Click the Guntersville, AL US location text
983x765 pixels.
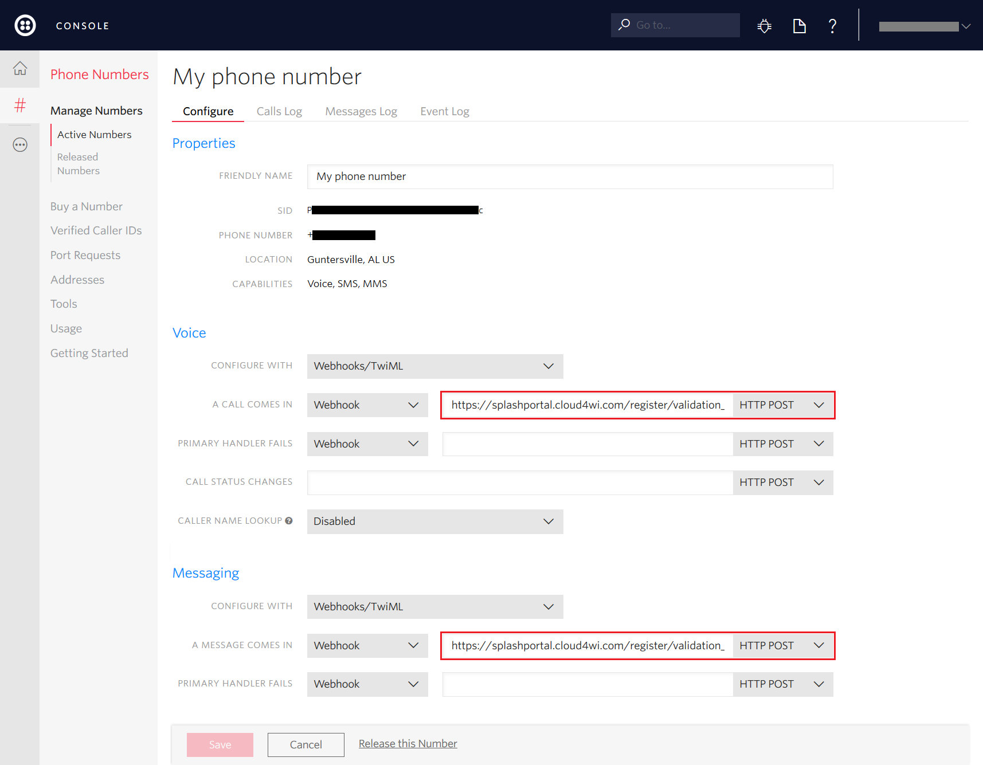[351, 260]
